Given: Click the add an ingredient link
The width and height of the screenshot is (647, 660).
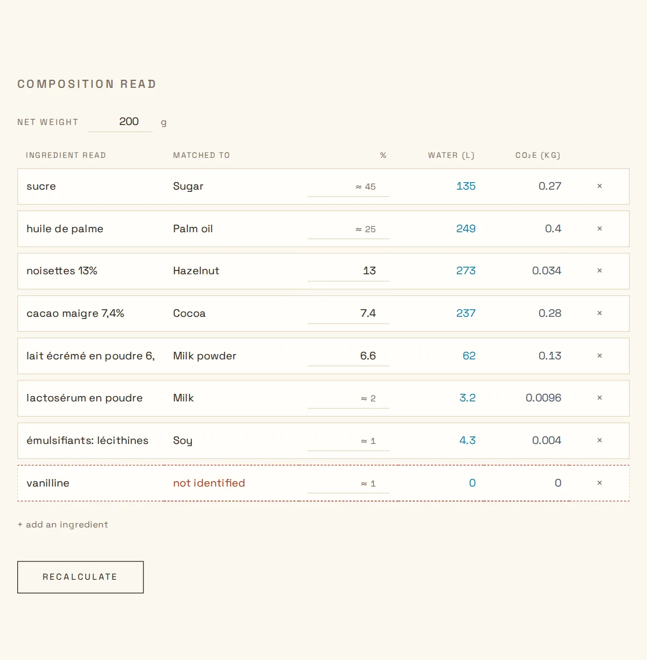Looking at the screenshot, I should 63,525.
